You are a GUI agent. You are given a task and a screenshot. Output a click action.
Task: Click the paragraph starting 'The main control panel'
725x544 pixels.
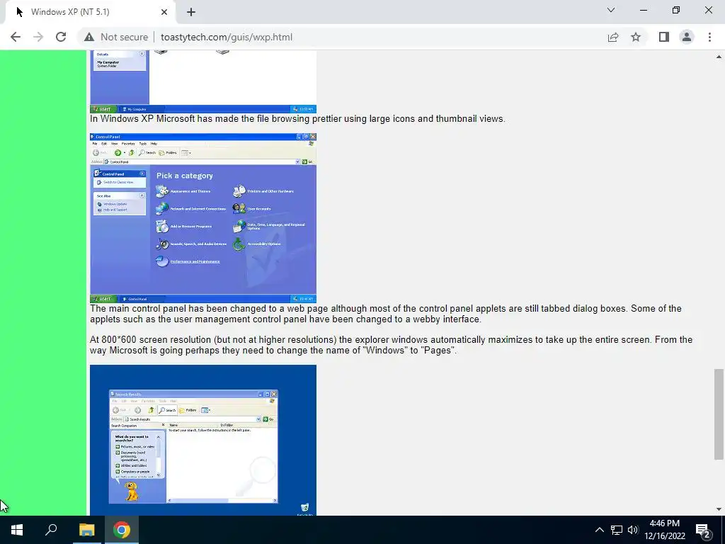[x=386, y=314]
